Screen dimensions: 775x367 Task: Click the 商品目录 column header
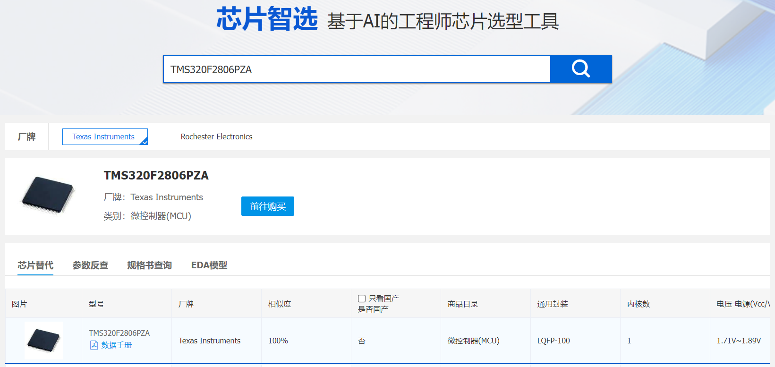click(x=463, y=304)
